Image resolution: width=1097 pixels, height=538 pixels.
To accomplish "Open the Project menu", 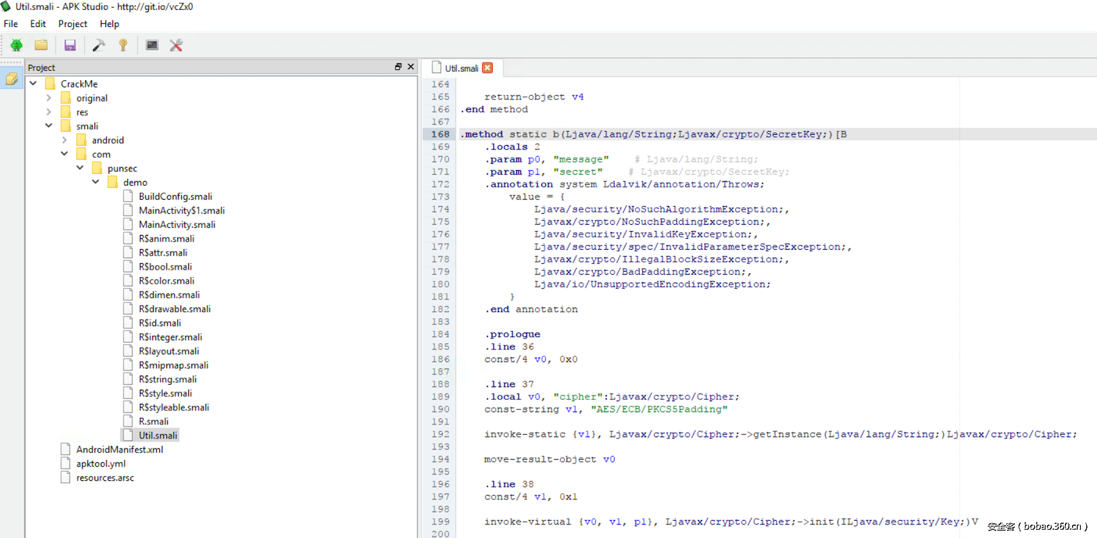I will 73,24.
